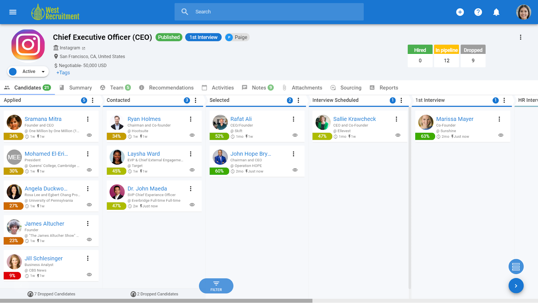Switch to the Summary tab
This screenshot has height=303, width=538.
(x=80, y=88)
